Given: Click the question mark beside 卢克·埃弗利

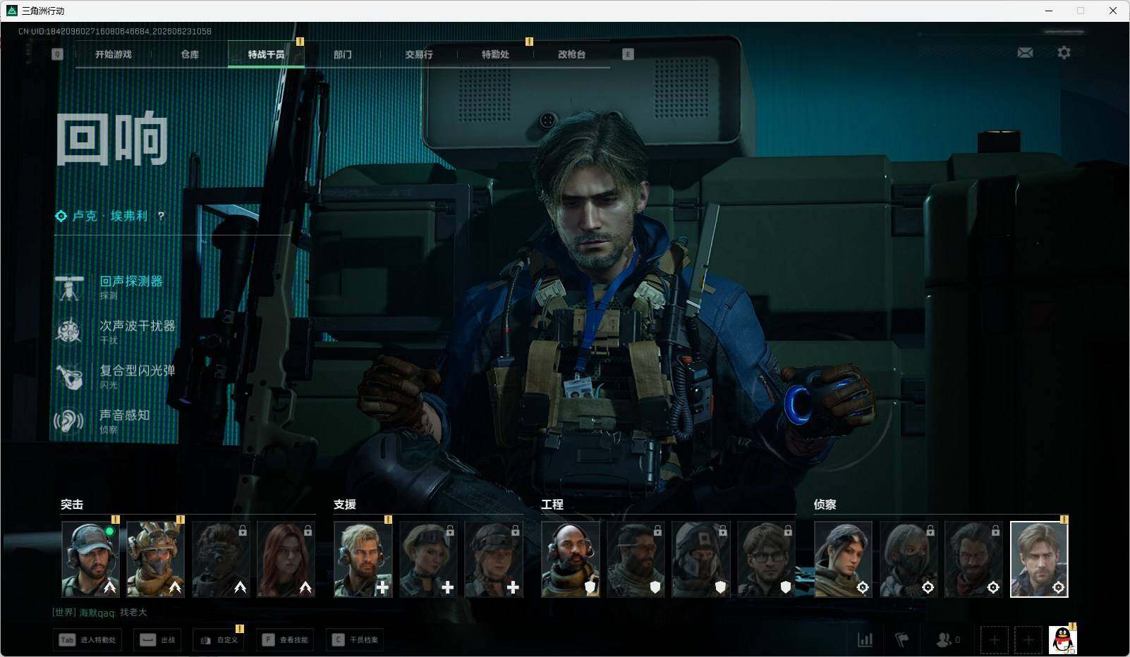Looking at the screenshot, I should (161, 216).
